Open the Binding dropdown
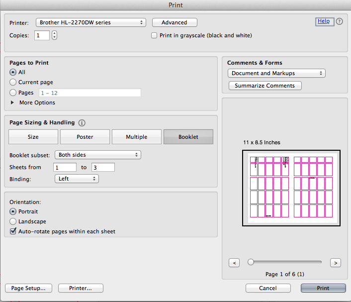 77,179
